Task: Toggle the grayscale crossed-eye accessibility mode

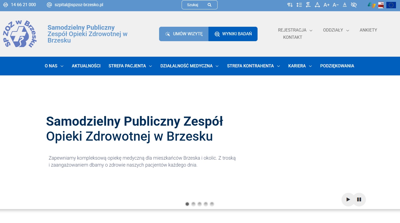Action: click(x=354, y=5)
